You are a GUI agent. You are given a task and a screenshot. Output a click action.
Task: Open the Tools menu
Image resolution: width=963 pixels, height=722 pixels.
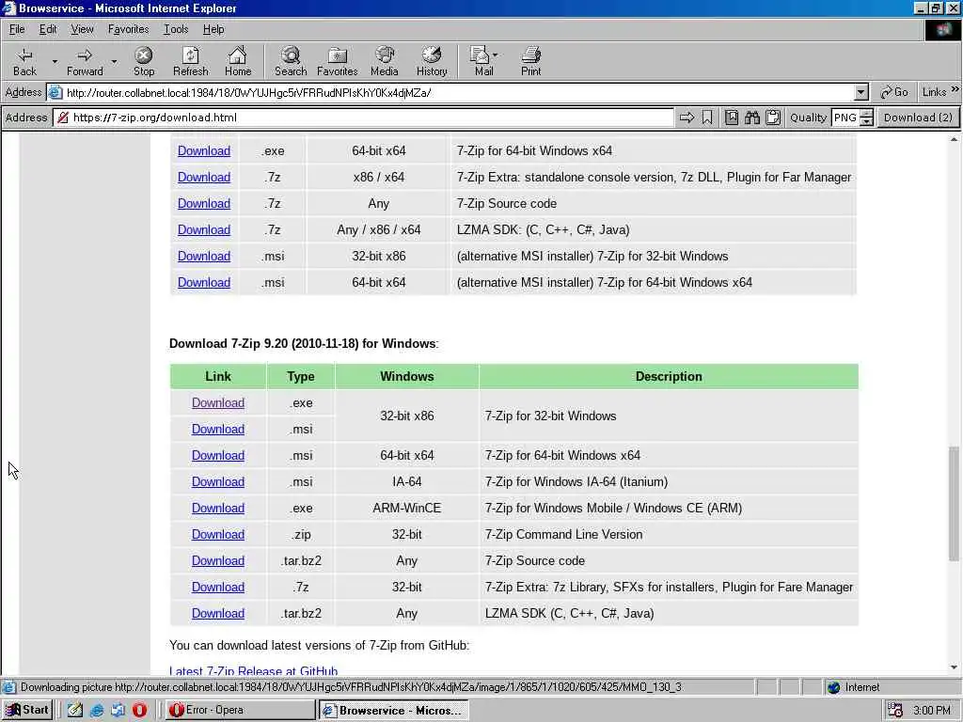point(176,29)
